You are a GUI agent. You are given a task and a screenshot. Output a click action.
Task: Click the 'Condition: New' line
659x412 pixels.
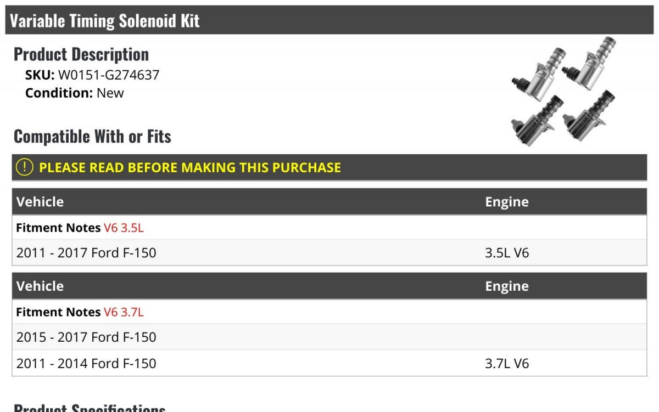point(75,93)
